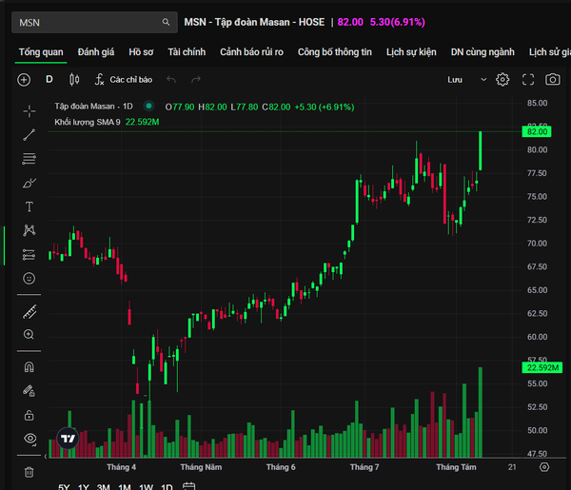Open the Fibonacci retracement tool group
The height and width of the screenshot is (490, 571).
[30, 159]
